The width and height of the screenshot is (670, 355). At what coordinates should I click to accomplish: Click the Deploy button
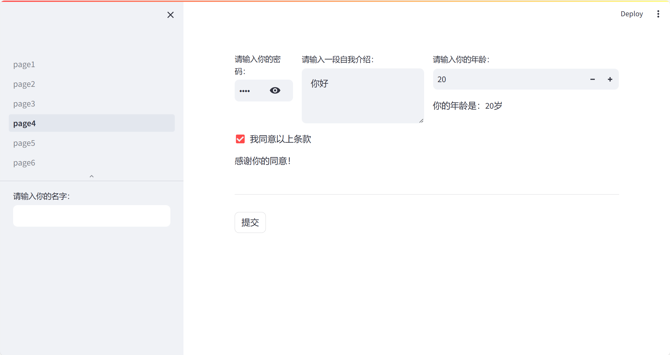coord(632,14)
